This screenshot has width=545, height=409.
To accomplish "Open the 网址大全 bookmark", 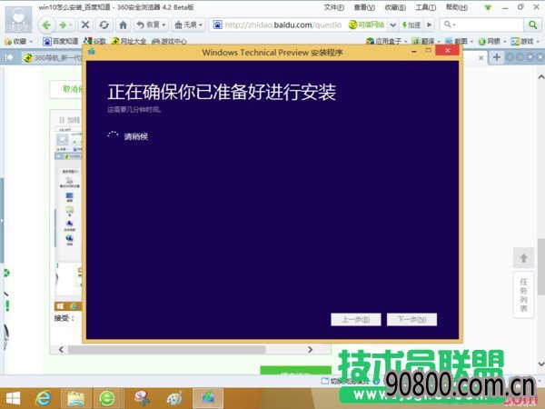I will pos(129,42).
